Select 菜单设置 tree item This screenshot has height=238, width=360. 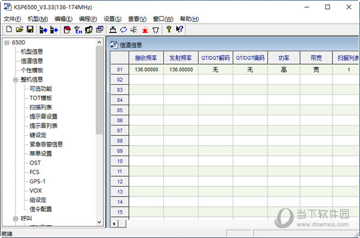tap(41, 153)
